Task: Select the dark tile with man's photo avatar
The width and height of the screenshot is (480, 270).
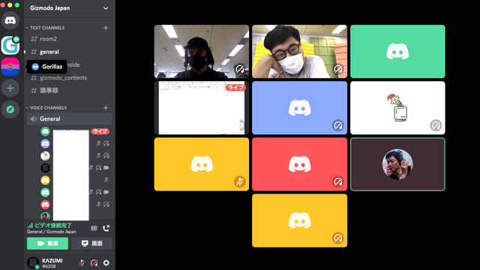Action: pyautogui.click(x=397, y=164)
